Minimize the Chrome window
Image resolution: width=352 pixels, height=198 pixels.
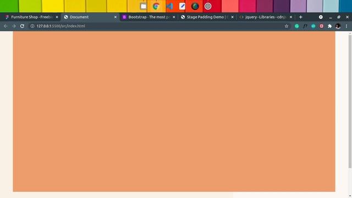tap(331, 17)
